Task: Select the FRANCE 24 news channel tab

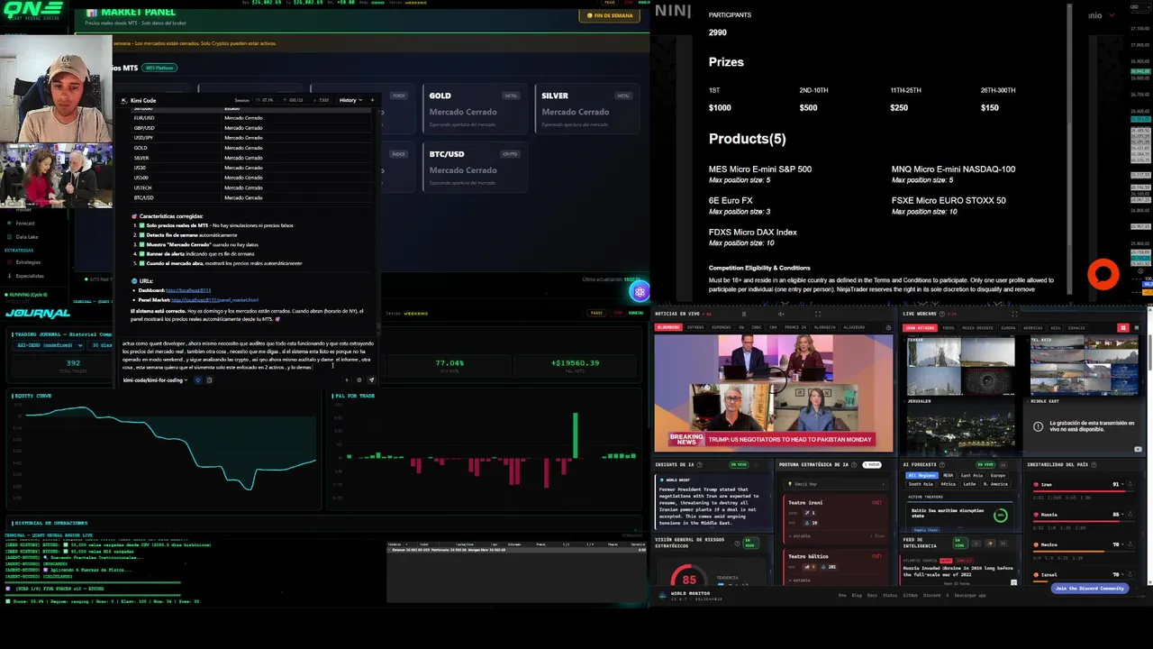Action: 795,327
